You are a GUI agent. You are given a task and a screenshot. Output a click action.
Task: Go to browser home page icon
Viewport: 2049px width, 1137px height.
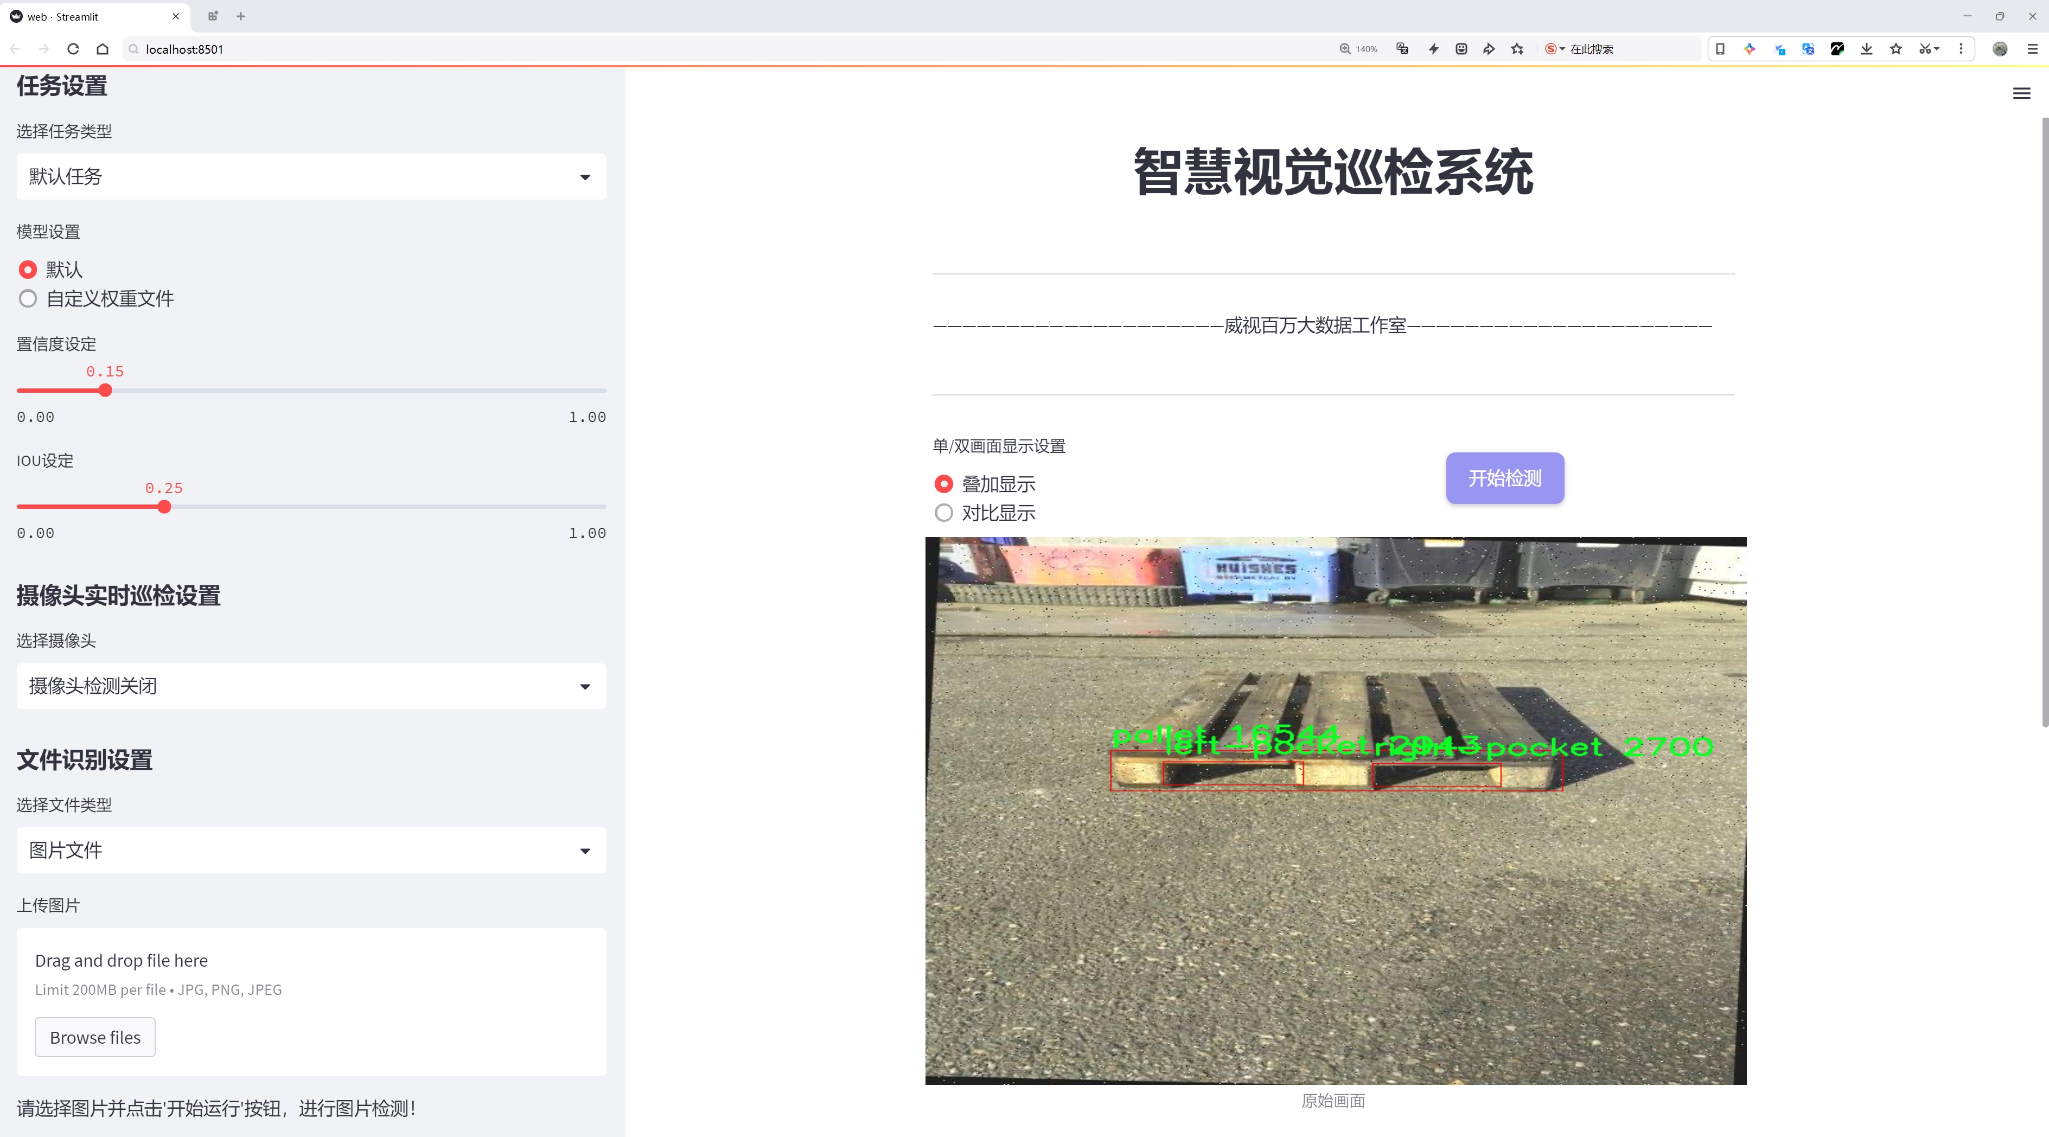click(103, 49)
